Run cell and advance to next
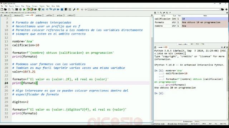 coord(32,10)
